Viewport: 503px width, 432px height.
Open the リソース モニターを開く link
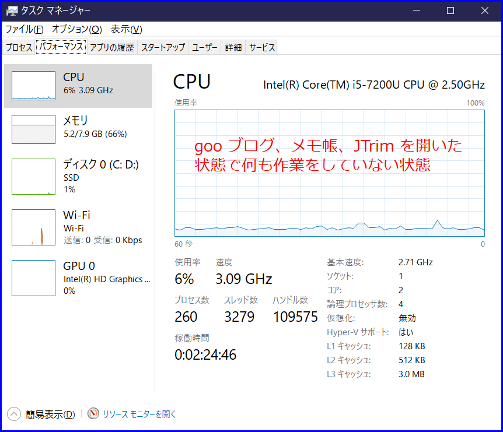tap(139, 414)
